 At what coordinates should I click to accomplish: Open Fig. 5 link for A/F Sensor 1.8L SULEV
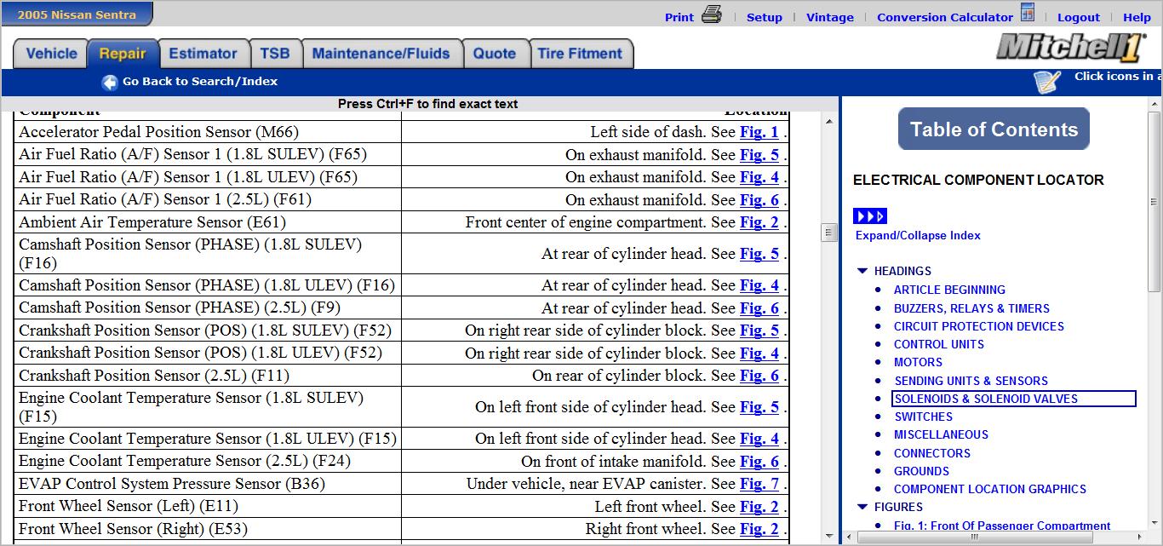tap(759, 155)
